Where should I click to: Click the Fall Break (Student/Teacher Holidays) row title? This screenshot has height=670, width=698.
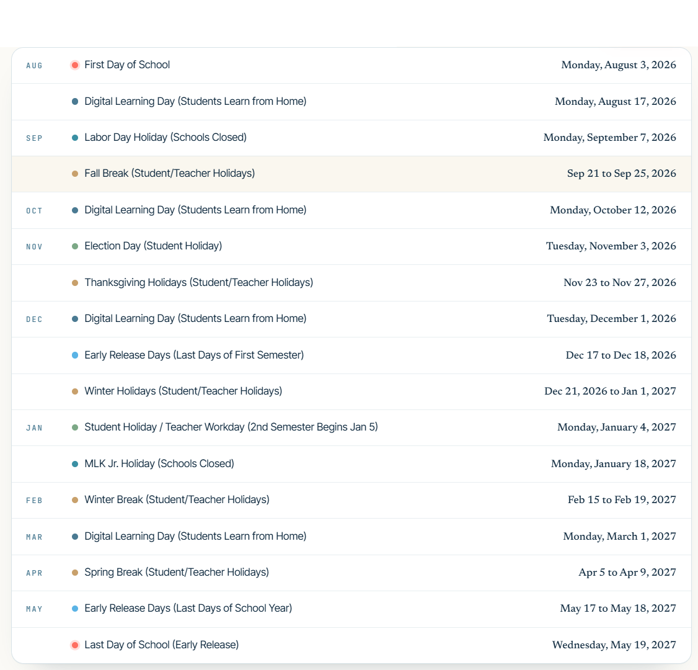170,174
